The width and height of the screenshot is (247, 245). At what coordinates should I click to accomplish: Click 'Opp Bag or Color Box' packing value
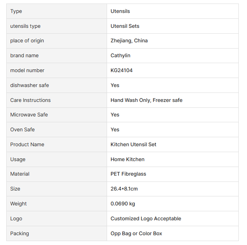136,234
